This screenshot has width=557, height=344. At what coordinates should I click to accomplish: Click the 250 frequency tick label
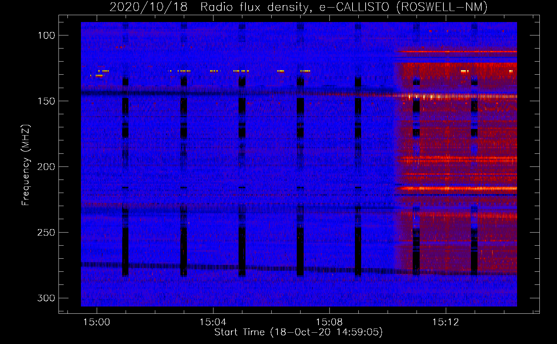pyautogui.click(x=46, y=233)
